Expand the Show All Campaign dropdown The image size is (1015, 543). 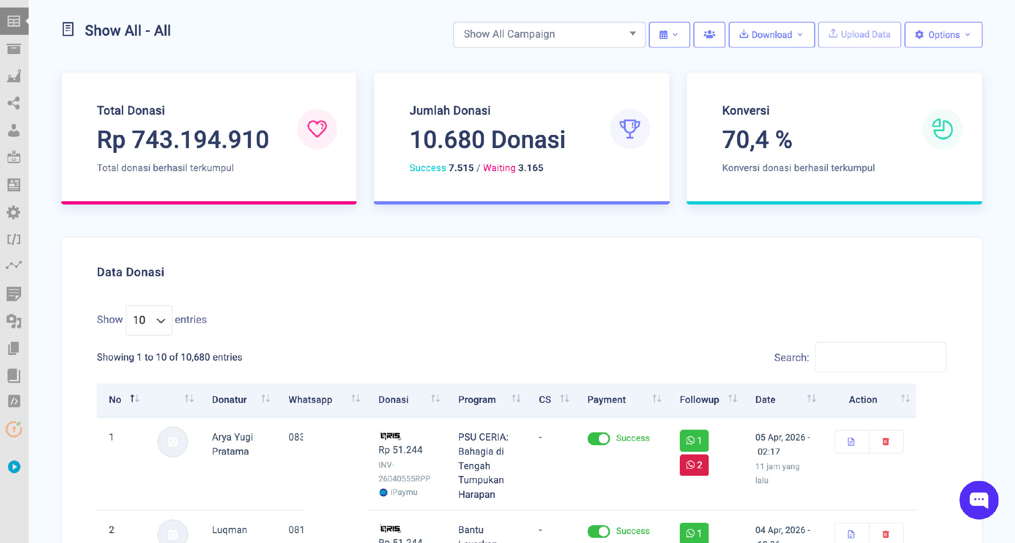[x=549, y=34]
